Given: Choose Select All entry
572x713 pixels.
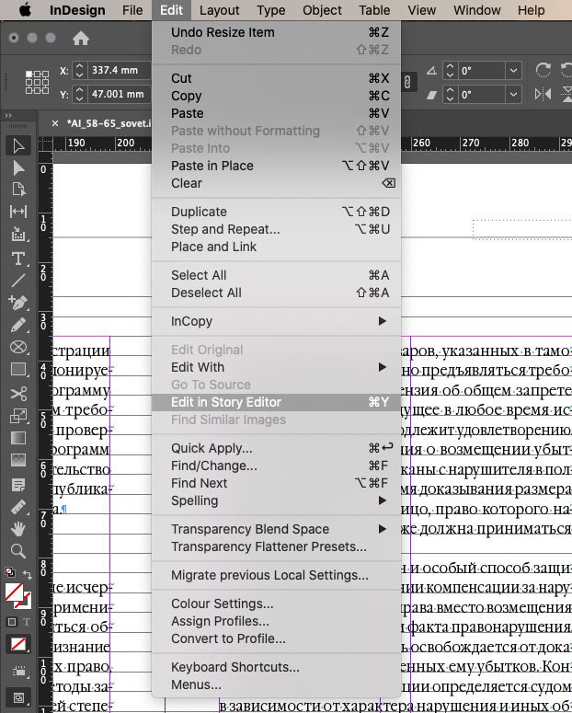Looking at the screenshot, I should (276, 275).
